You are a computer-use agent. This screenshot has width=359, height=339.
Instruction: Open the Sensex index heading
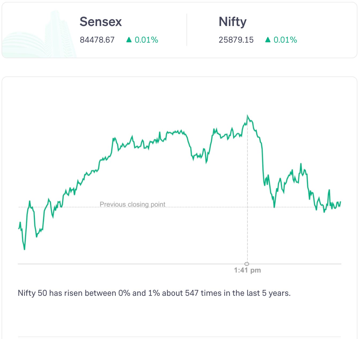click(101, 22)
